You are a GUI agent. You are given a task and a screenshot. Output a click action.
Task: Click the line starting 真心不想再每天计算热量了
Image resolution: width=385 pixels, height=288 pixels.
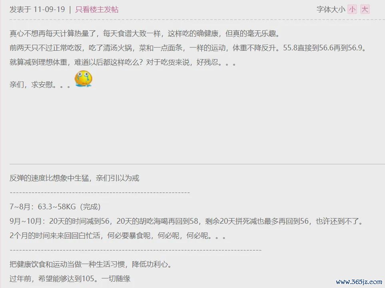tap(145, 33)
